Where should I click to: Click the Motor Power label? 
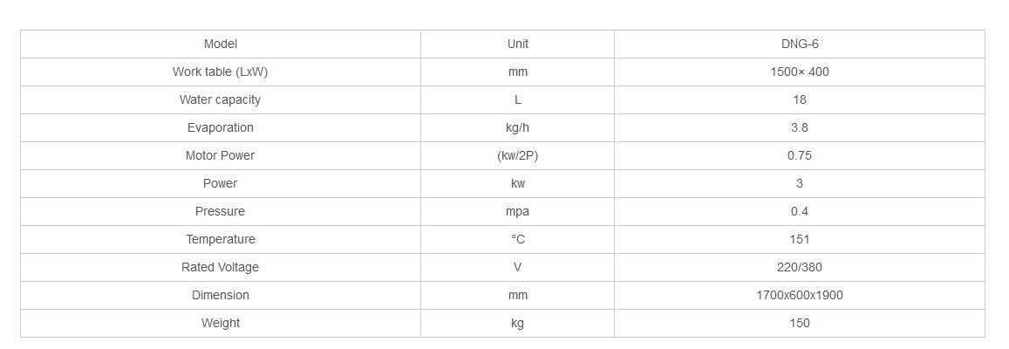tap(221, 156)
